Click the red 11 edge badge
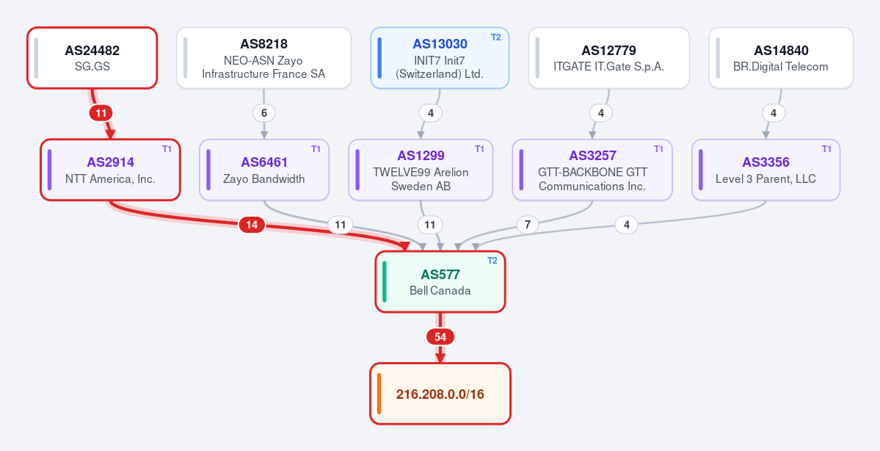 (101, 113)
